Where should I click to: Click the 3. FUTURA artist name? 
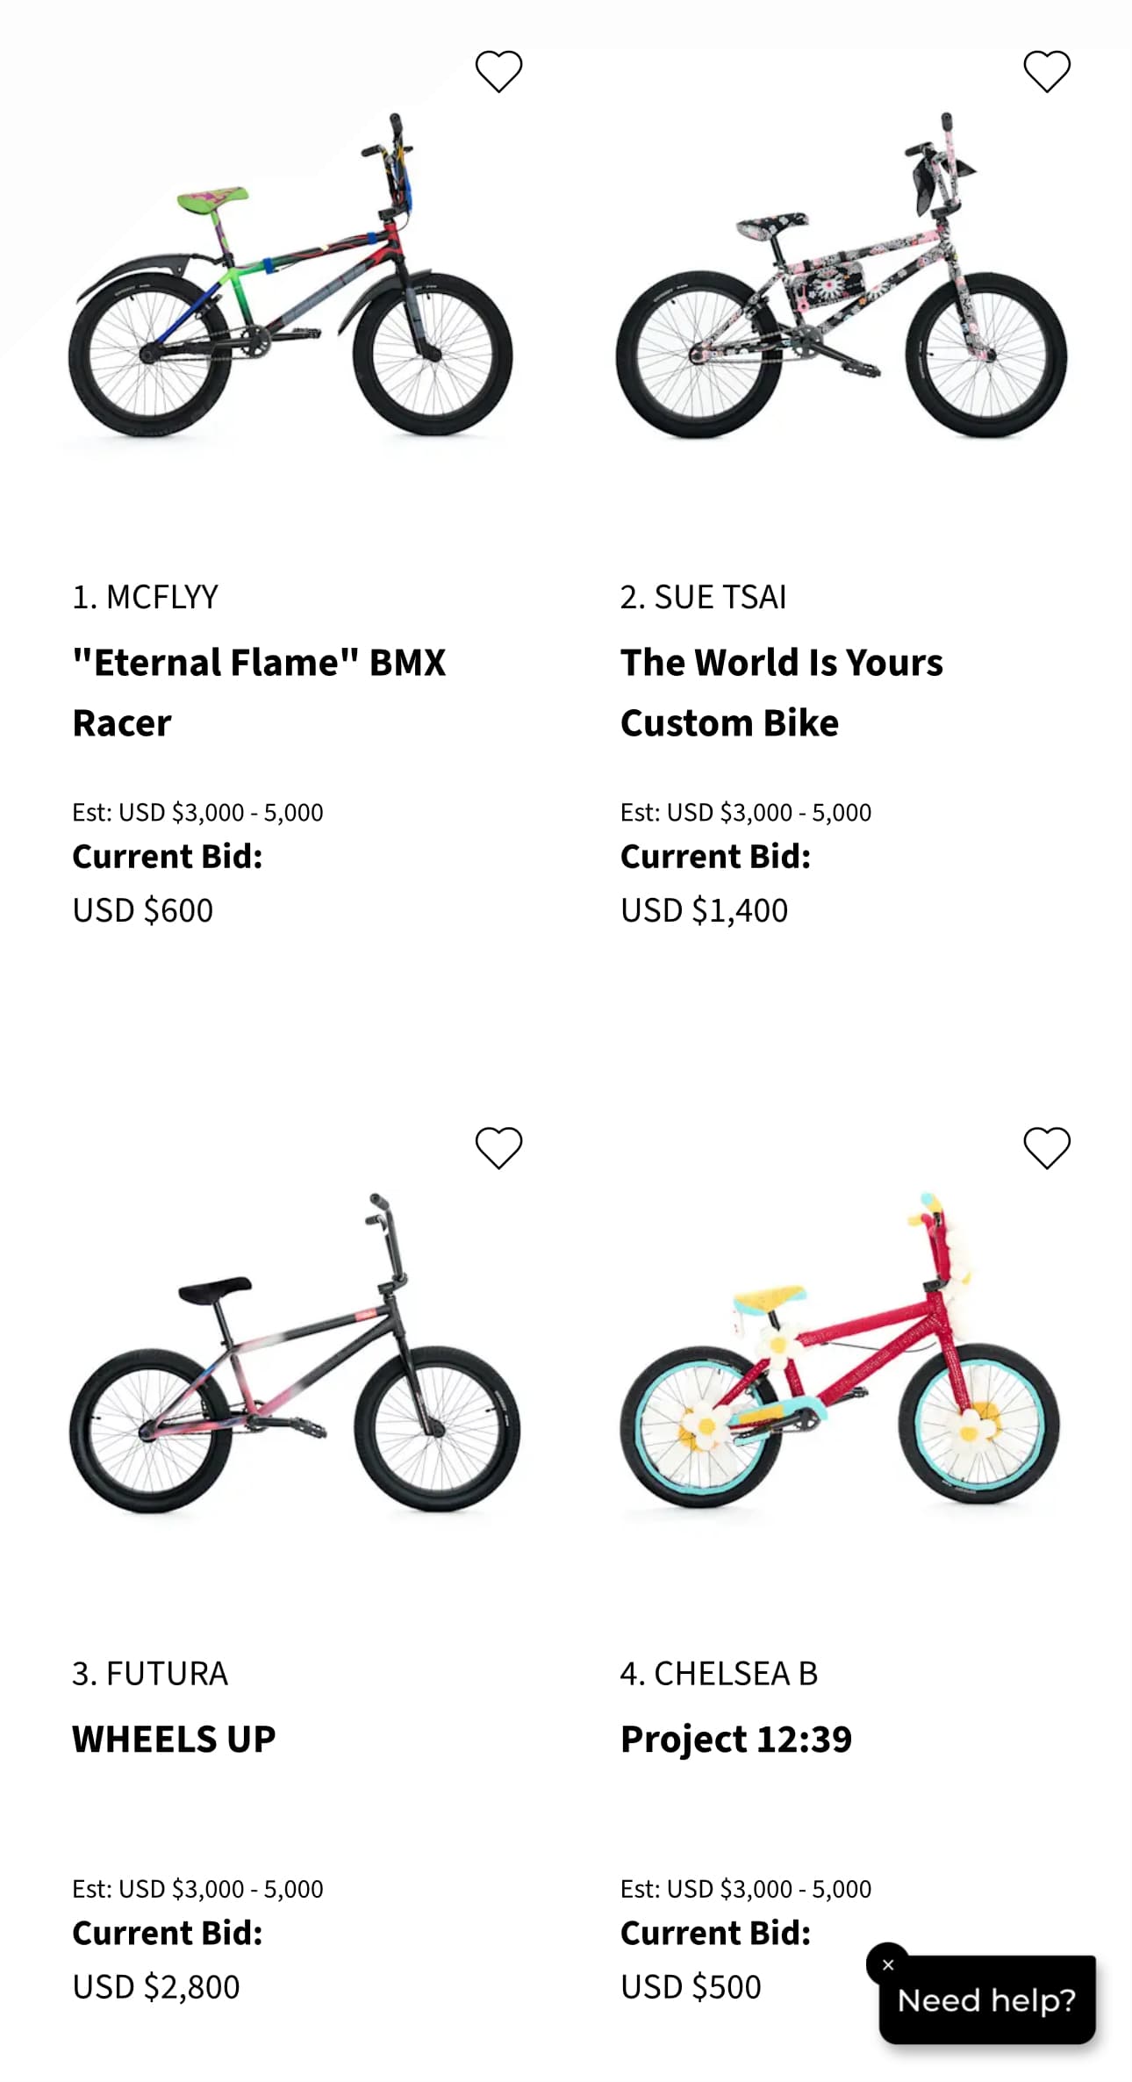pos(150,1674)
